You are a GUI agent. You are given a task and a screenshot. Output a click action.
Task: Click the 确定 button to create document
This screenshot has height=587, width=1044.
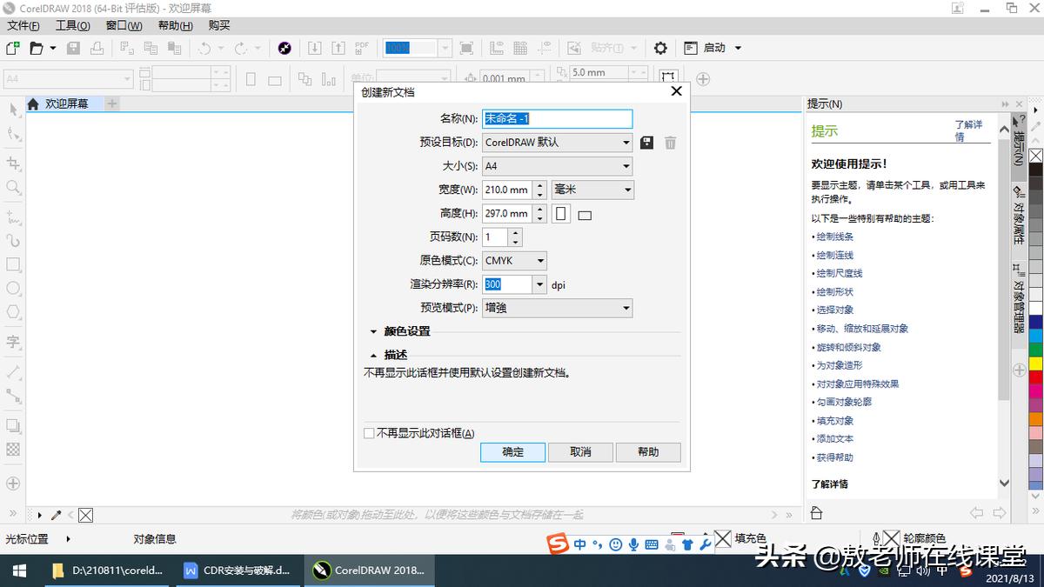[512, 452]
